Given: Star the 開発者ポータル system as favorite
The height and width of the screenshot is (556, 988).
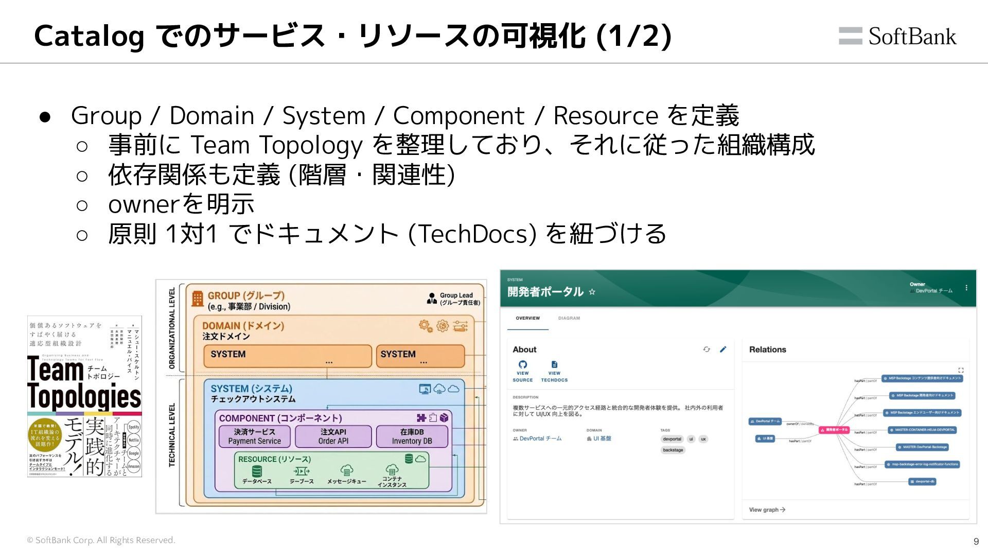Looking at the screenshot, I should click(x=592, y=292).
